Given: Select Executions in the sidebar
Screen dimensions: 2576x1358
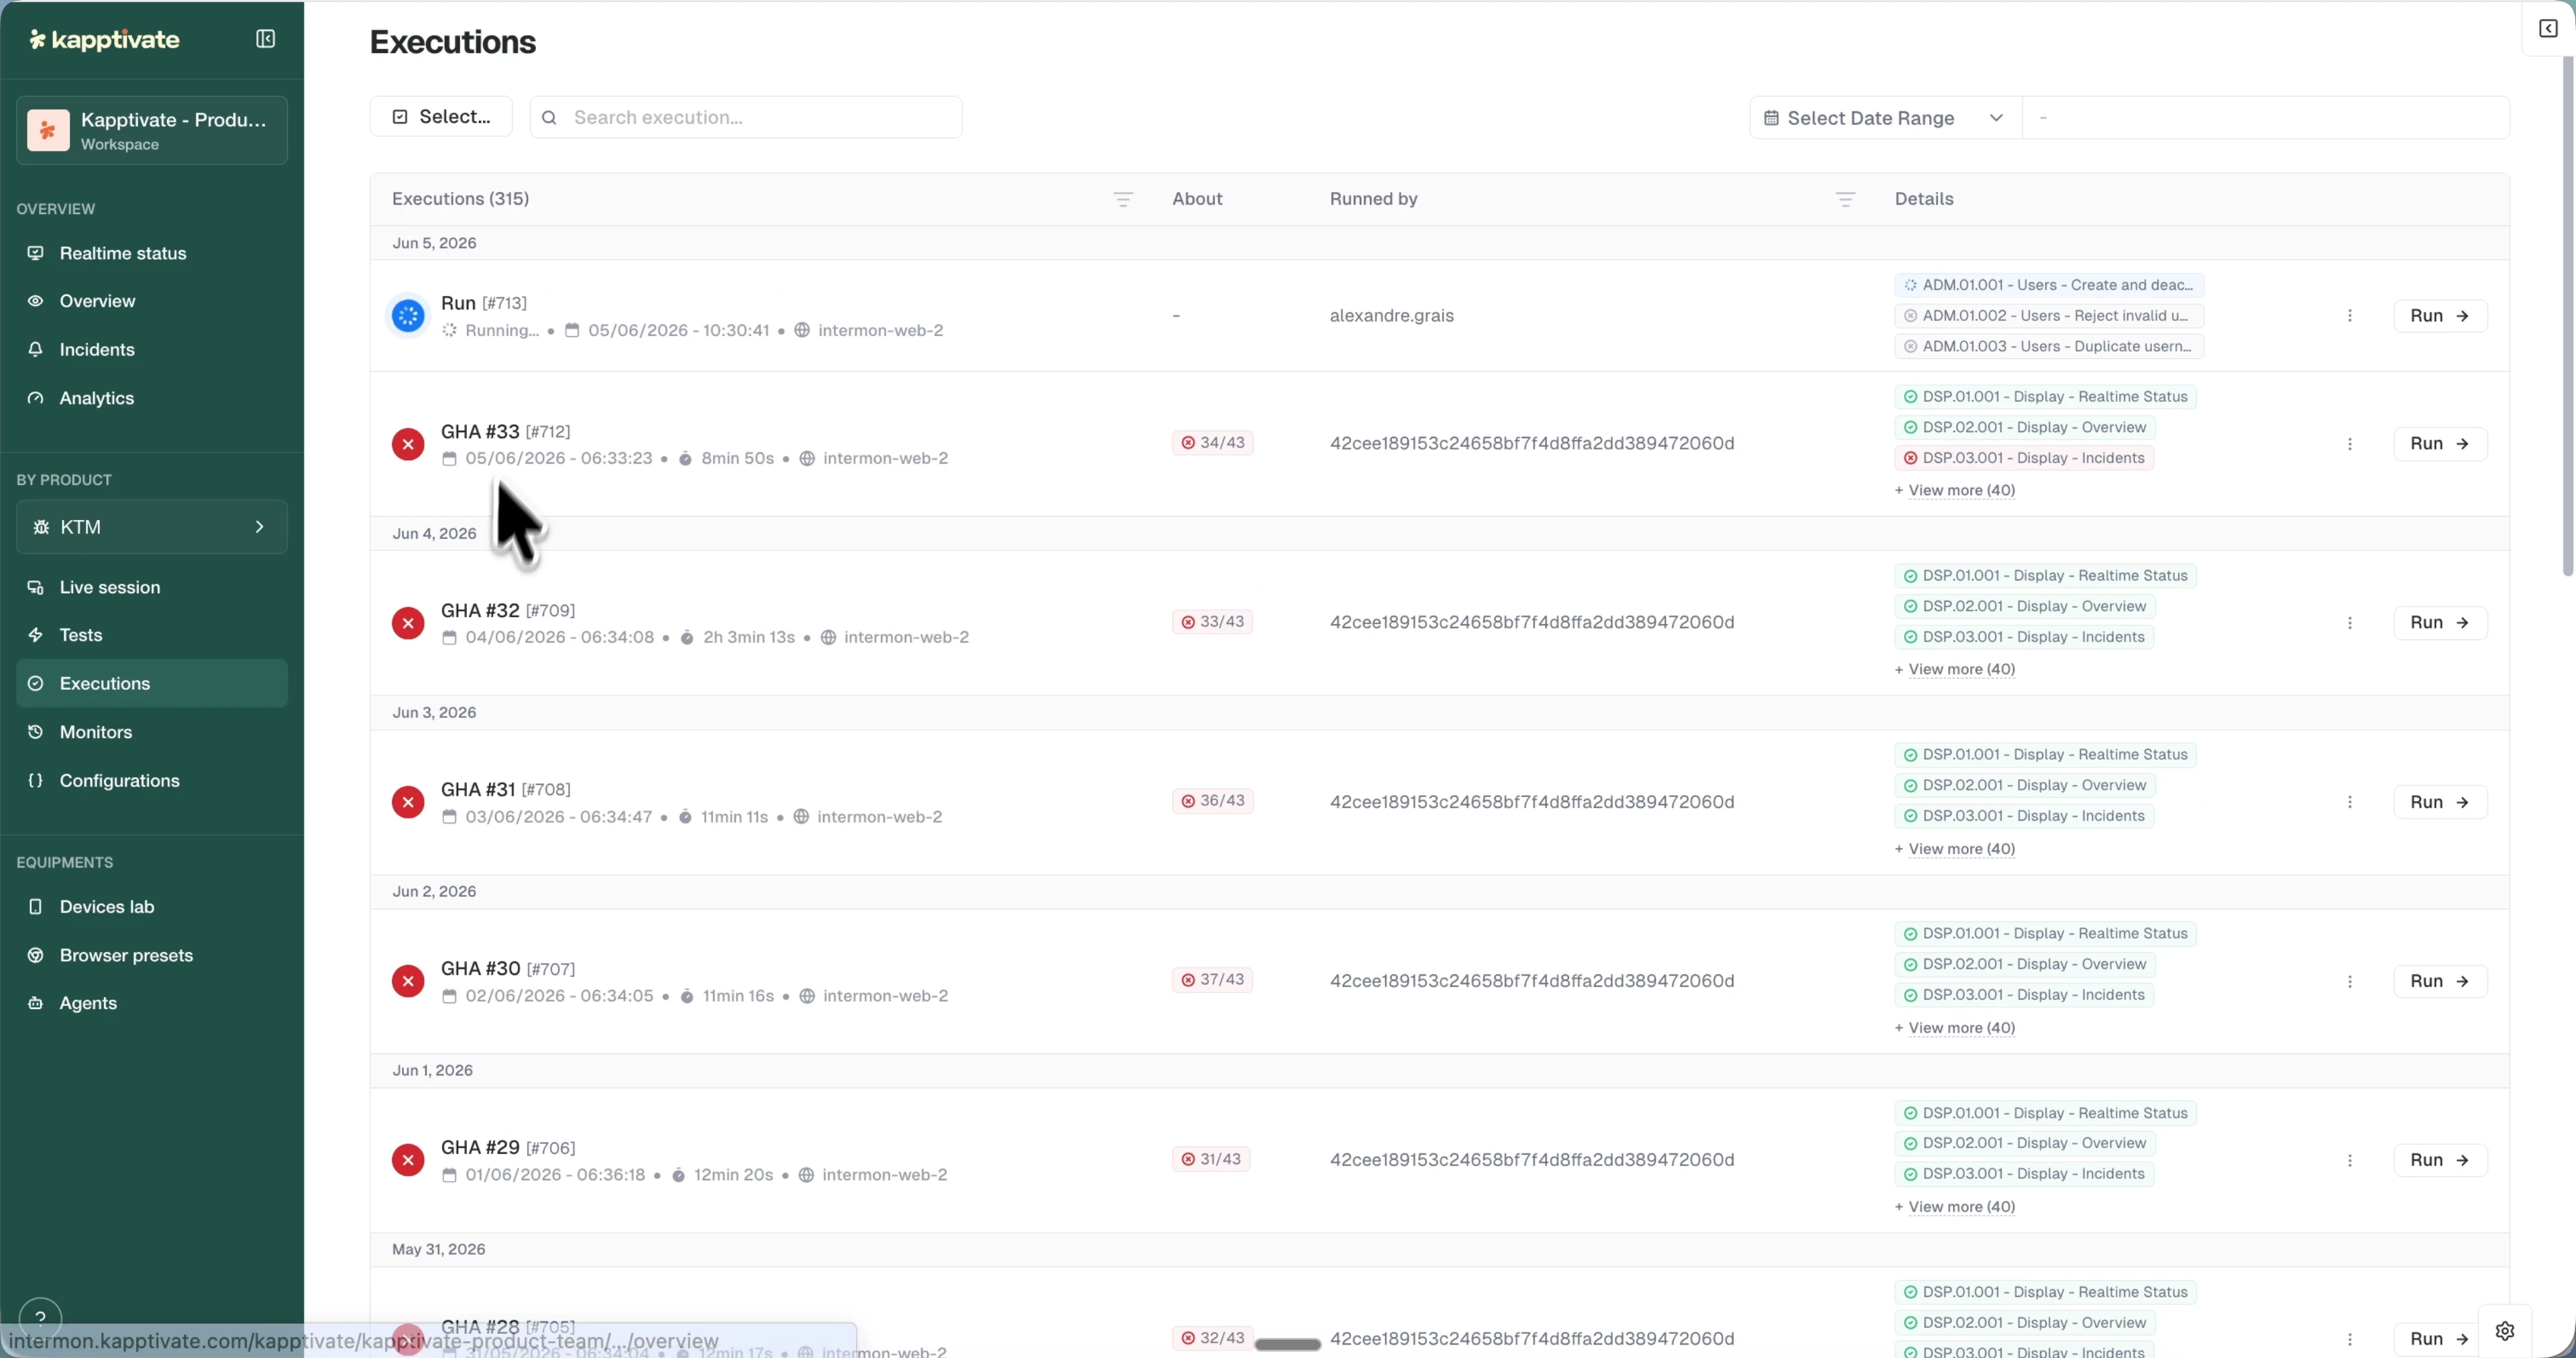Looking at the screenshot, I should tap(152, 684).
